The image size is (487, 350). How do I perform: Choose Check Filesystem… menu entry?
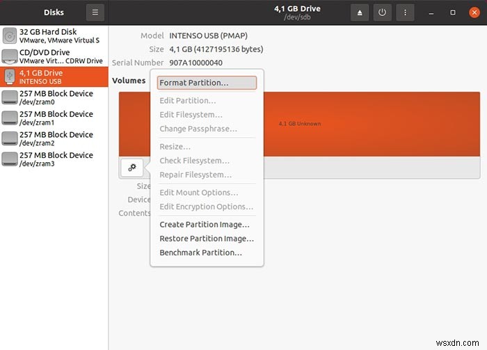tap(207, 161)
